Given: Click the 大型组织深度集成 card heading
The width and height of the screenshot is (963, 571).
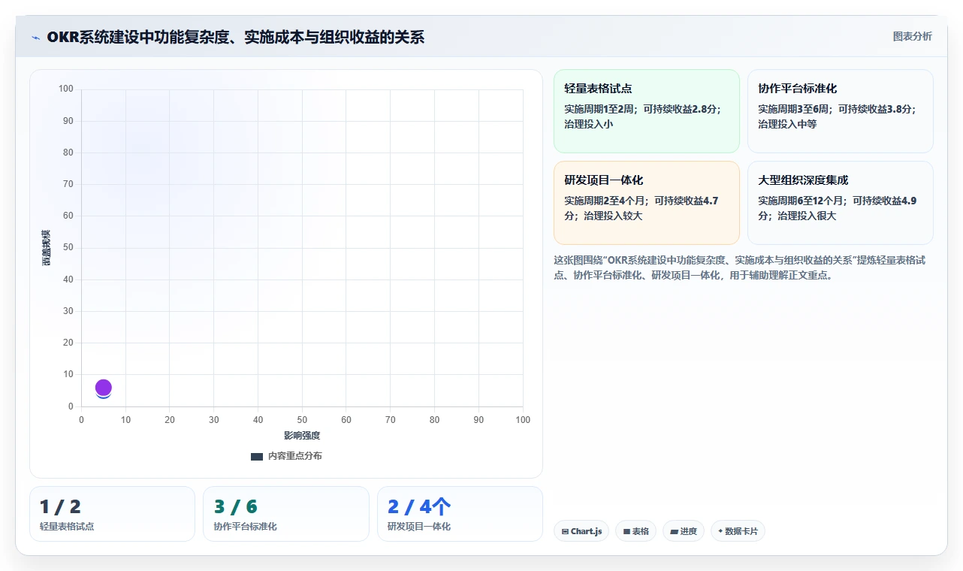Looking at the screenshot, I should (x=803, y=180).
